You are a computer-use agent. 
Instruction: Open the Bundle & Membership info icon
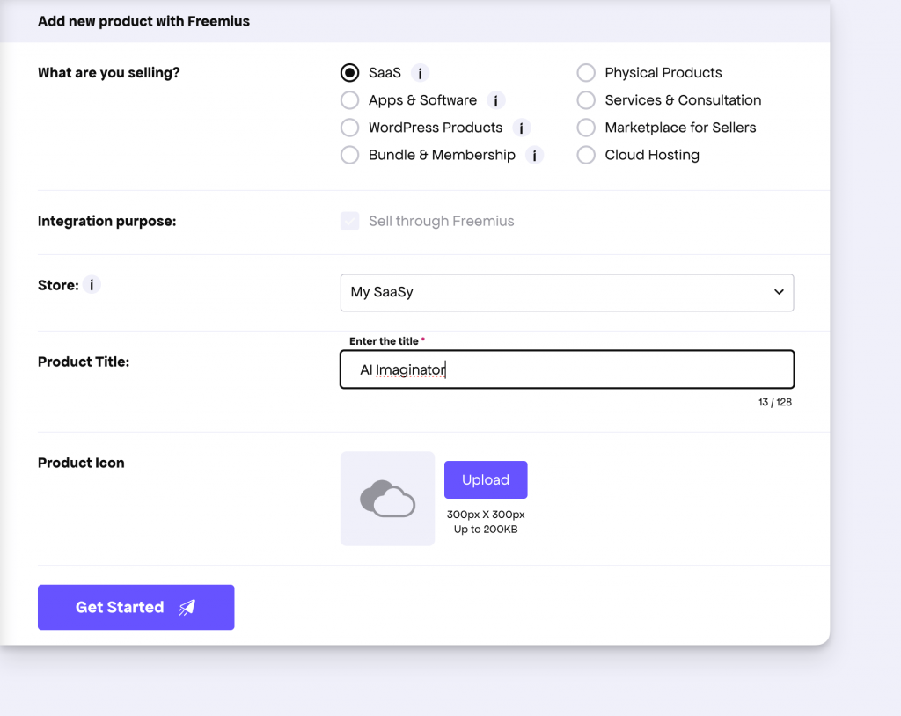534,155
